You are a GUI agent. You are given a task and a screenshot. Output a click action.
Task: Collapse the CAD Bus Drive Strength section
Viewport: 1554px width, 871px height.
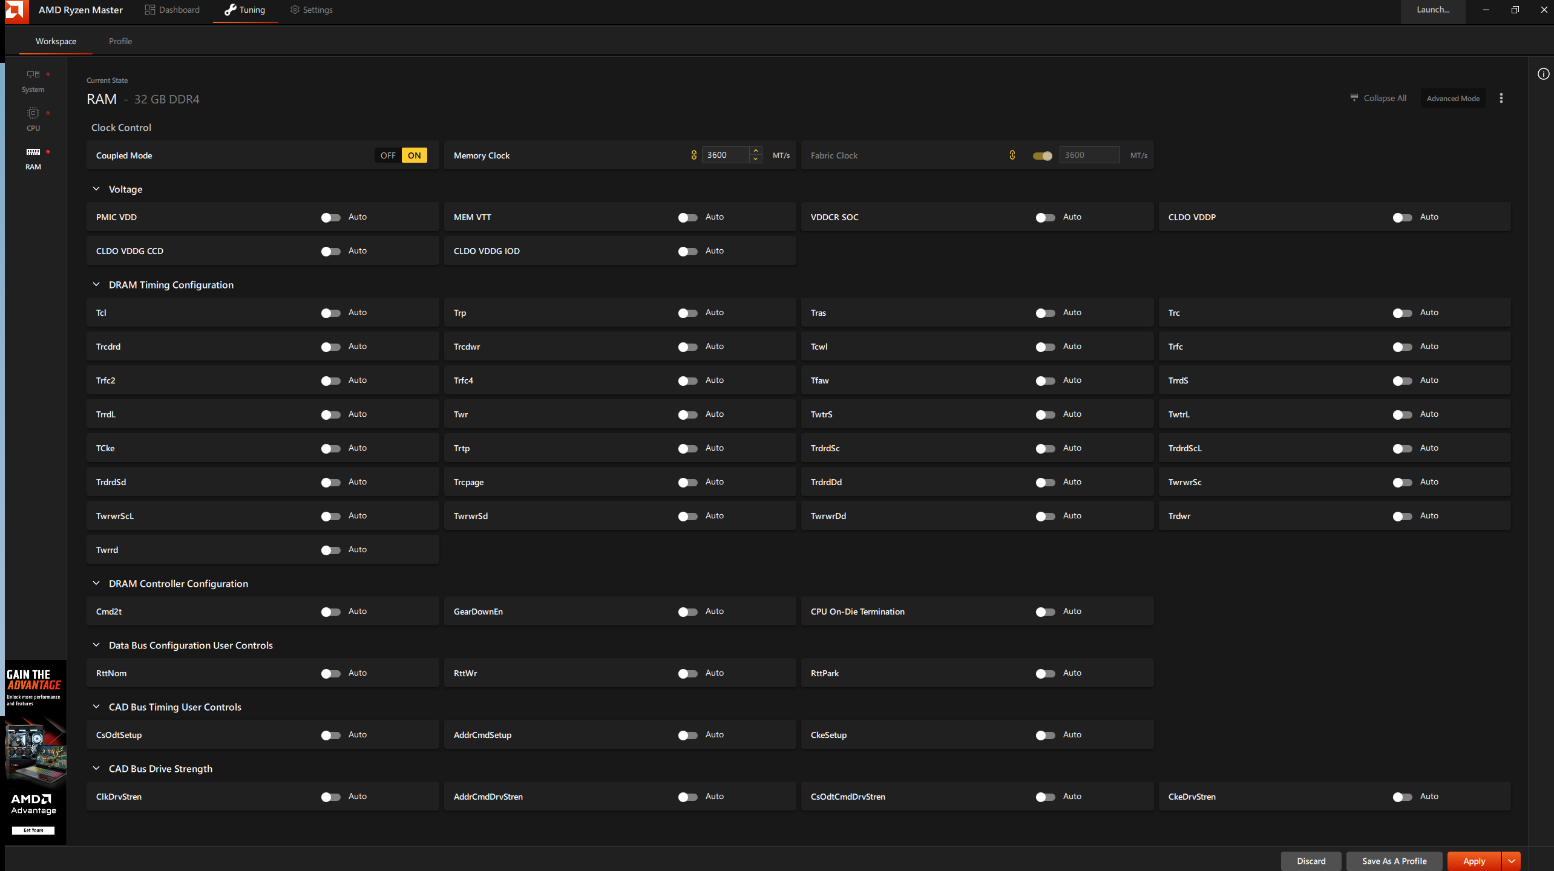pos(96,768)
